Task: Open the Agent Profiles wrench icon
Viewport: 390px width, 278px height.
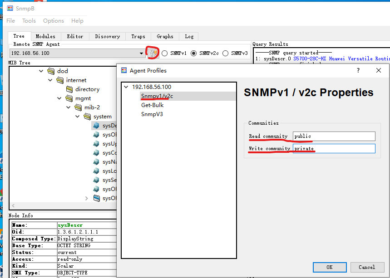Action: 153,53
